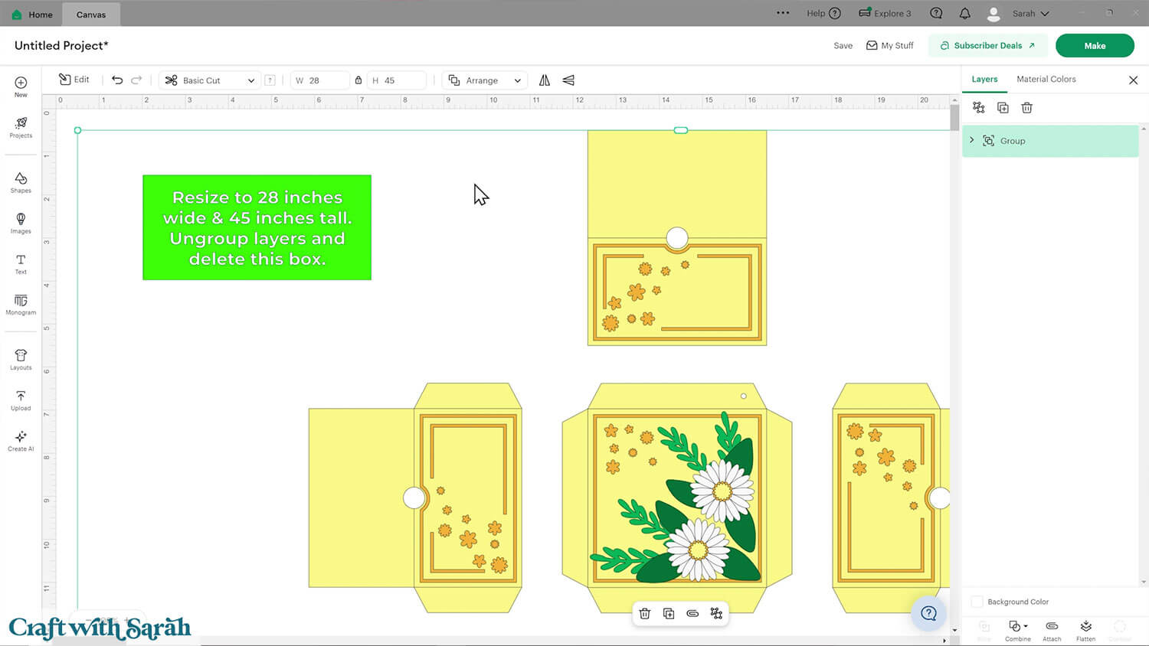Click attach in the floating canvas toolbar
Screen dimensions: 1149x646
tap(692, 613)
